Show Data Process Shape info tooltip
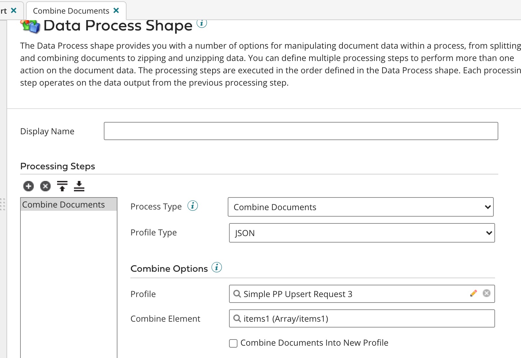Screen dimensions: 521x358 click(202, 23)
